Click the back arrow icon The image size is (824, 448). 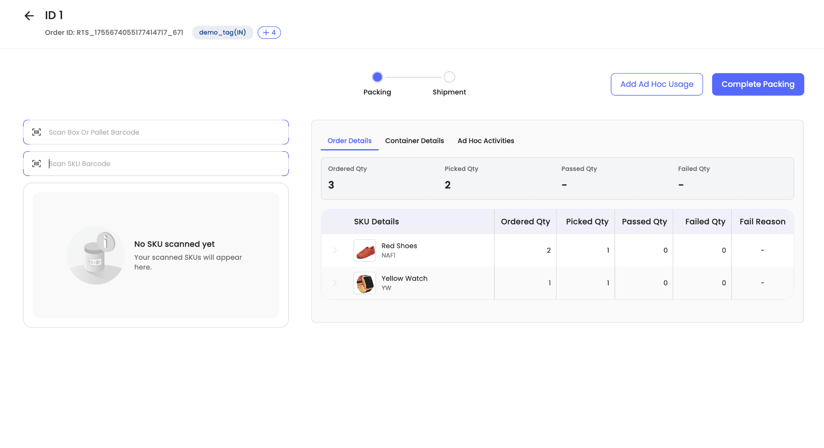coord(29,16)
